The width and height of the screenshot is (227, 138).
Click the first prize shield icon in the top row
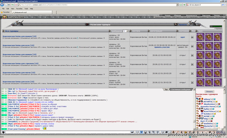coord(200,37)
